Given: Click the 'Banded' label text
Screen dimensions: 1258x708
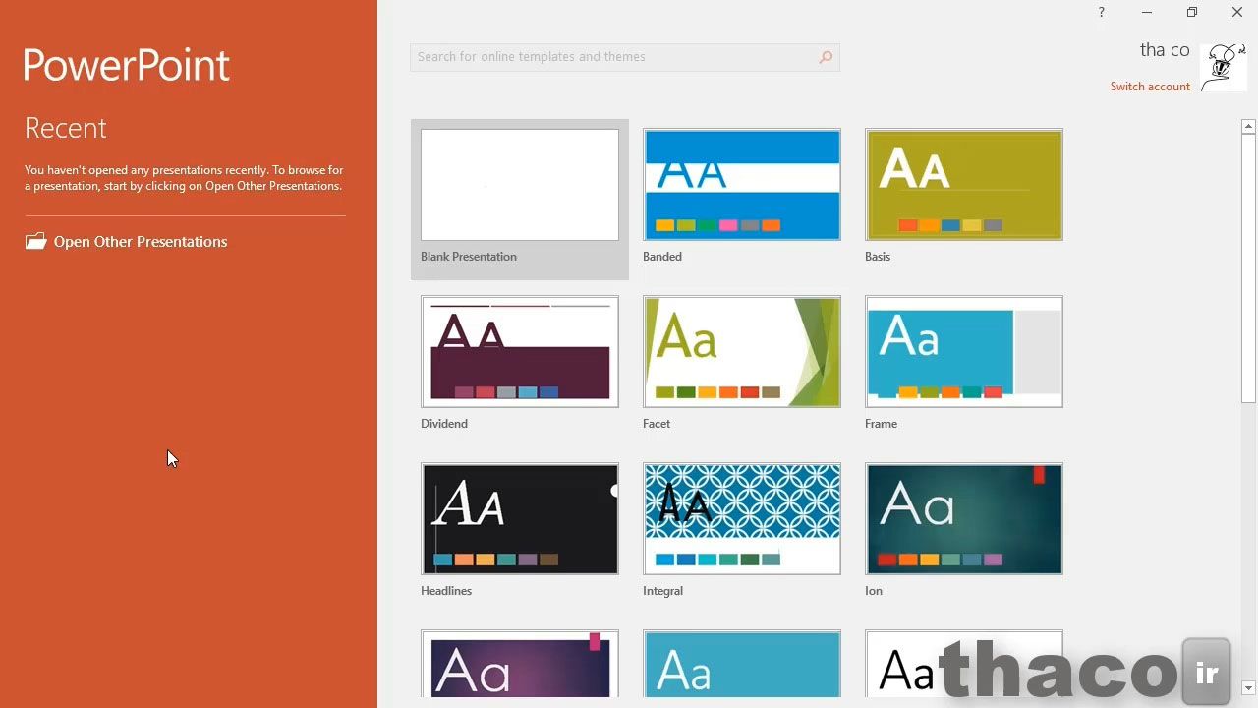Looking at the screenshot, I should pyautogui.click(x=662, y=257).
